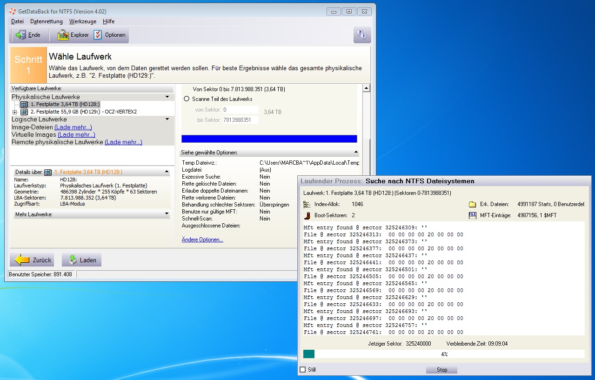Click the Index-Allok icon
595x380 pixels.
307,204
